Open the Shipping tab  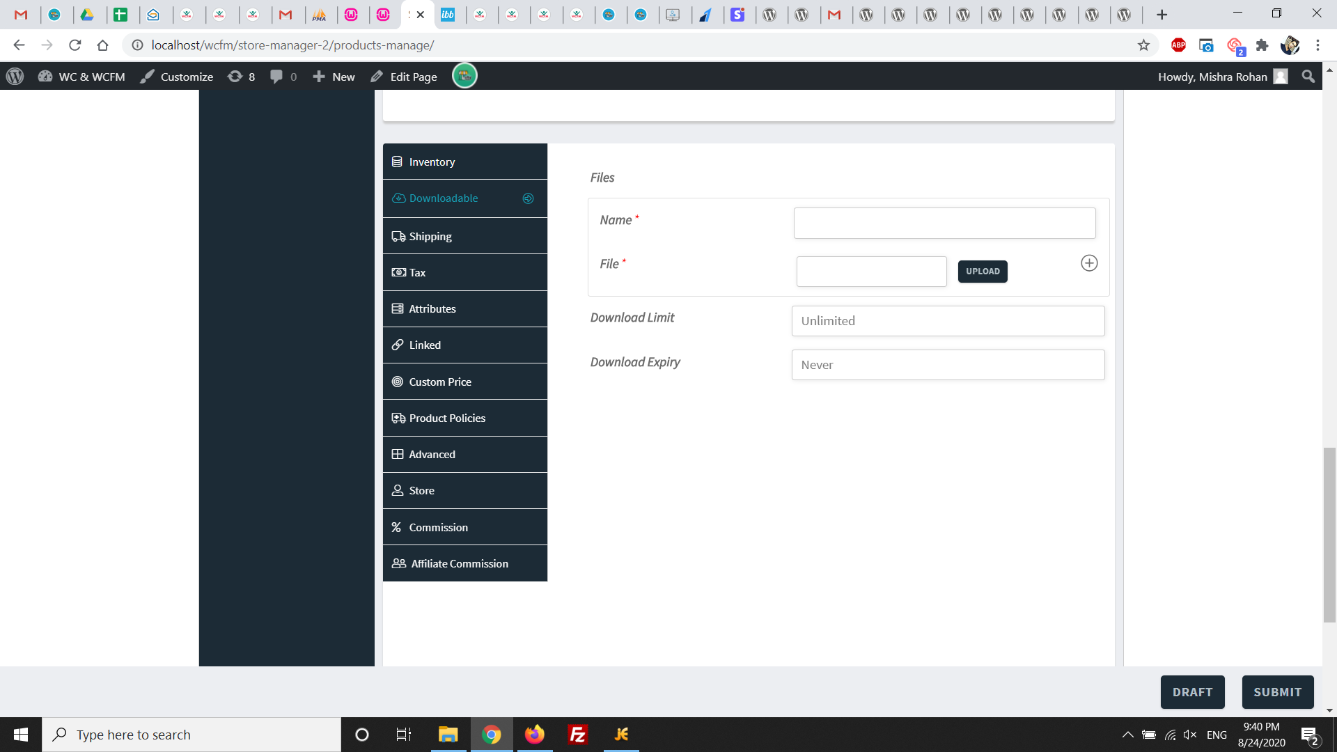[x=465, y=236]
